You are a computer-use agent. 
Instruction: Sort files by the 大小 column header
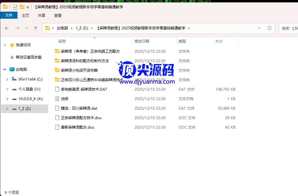[219, 41]
